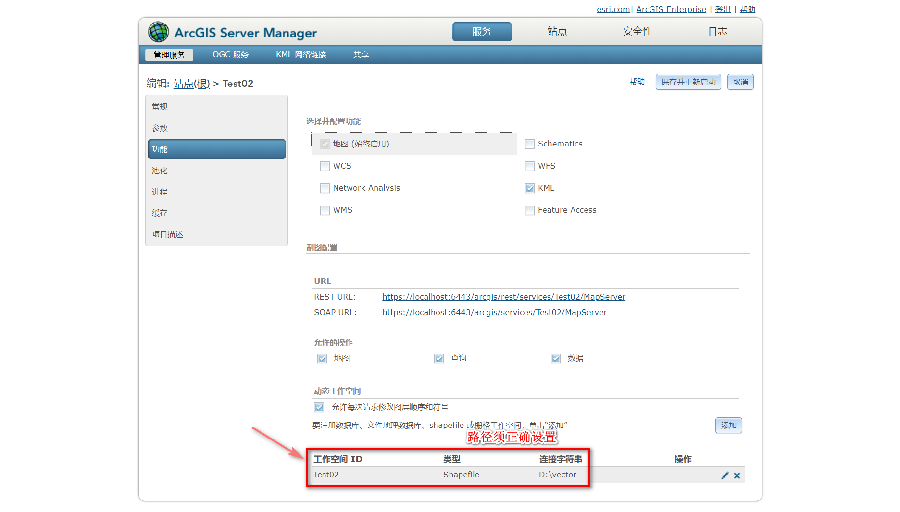Click the 类型 column header
Screen dimensions: 900x512
[452, 459]
